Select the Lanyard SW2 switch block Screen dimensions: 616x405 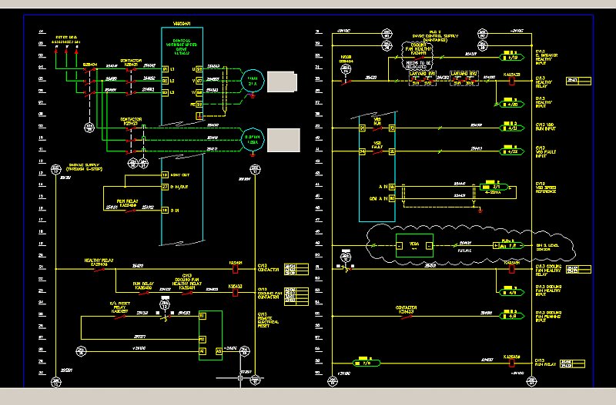pos(462,78)
